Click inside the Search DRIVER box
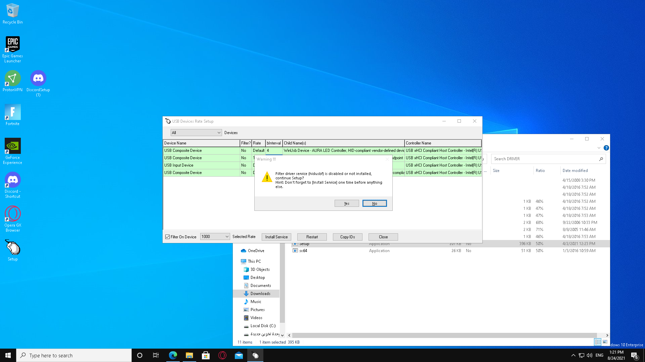This screenshot has height=362, width=645. 544,159
